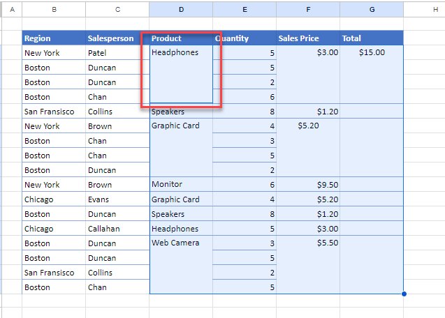445x318 pixels.
Task: Click the Region header cell
Action: pos(54,38)
